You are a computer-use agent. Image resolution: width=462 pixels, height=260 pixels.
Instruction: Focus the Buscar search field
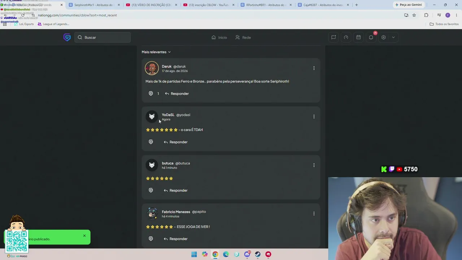coord(103,38)
